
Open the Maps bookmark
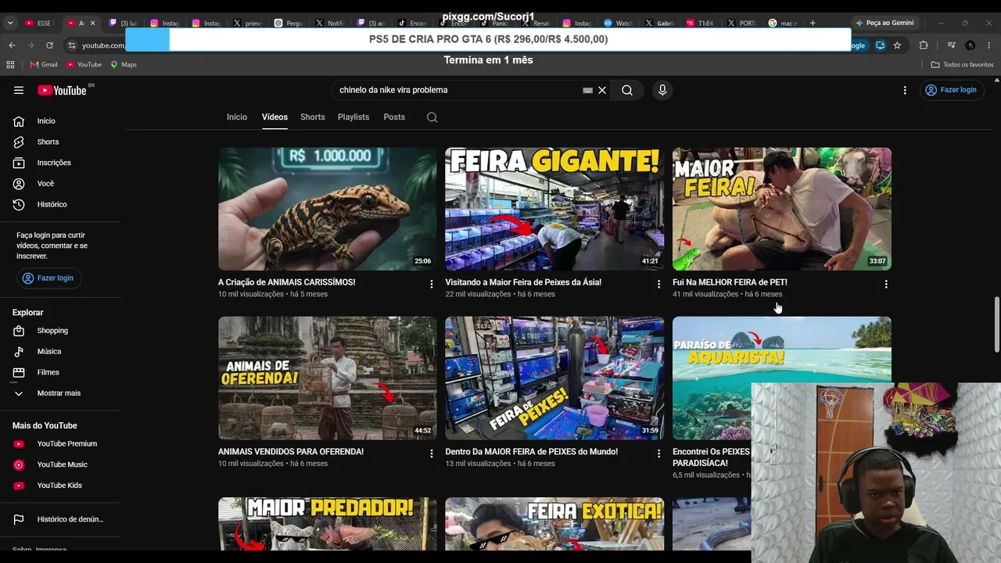pyautogui.click(x=124, y=64)
